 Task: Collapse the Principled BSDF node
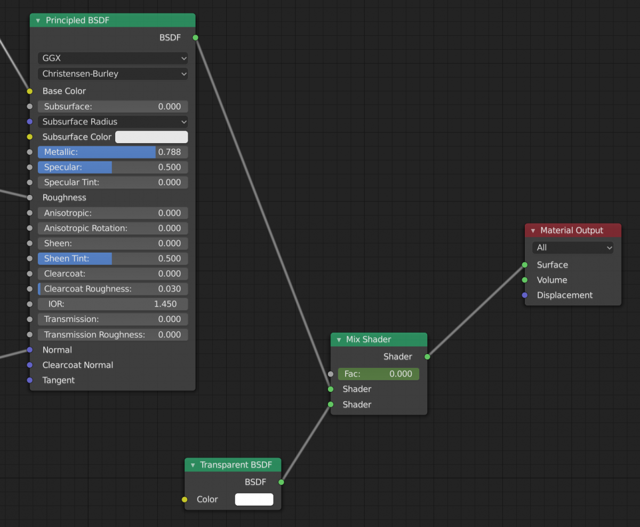point(37,20)
